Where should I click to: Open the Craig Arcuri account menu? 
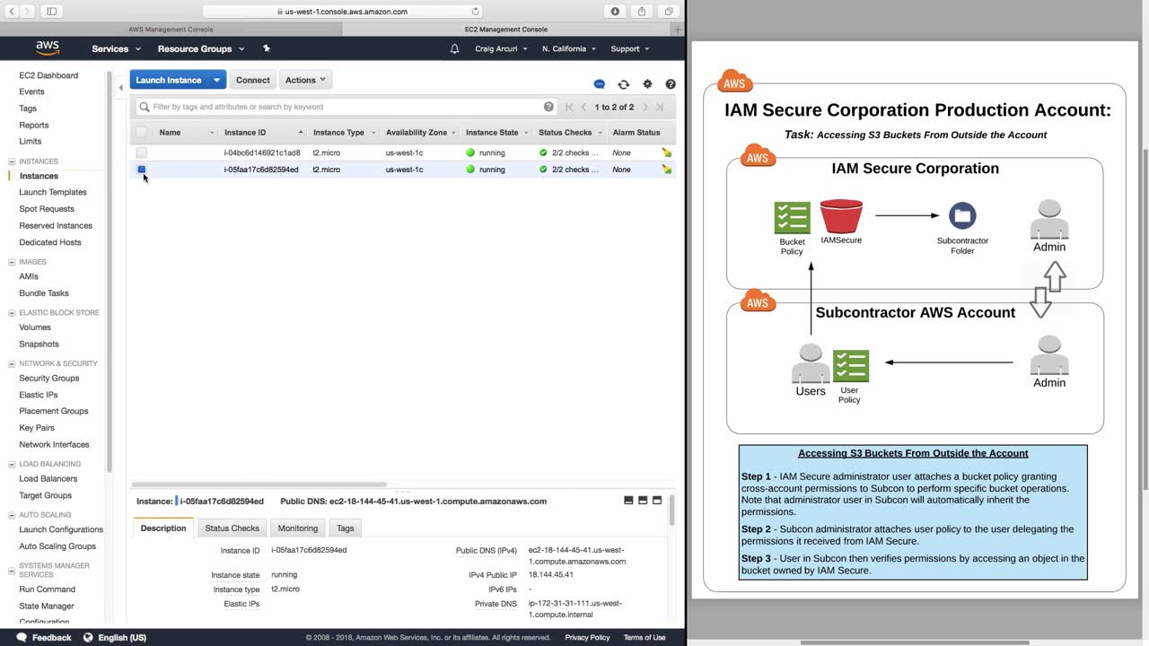(501, 48)
